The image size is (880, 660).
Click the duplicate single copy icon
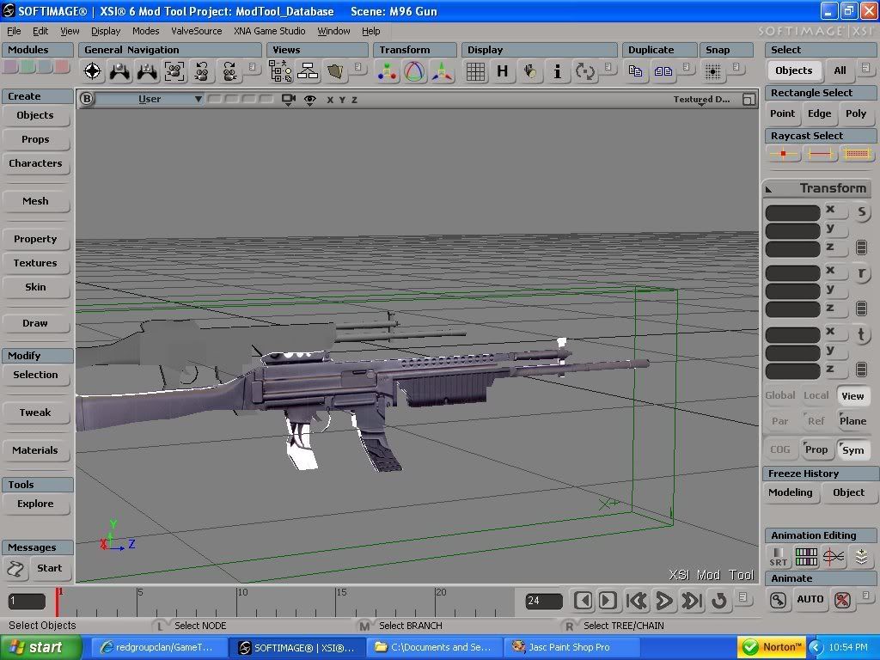(635, 71)
